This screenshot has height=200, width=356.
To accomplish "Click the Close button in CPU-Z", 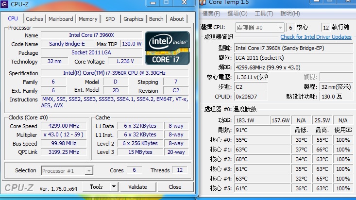I will tap(175, 187).
